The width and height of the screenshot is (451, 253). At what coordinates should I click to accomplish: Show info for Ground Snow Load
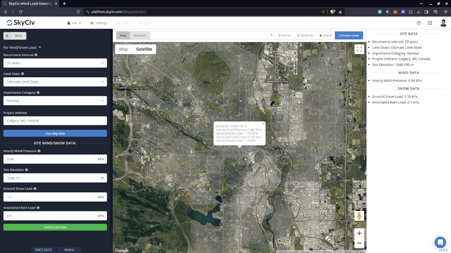coord(35,189)
